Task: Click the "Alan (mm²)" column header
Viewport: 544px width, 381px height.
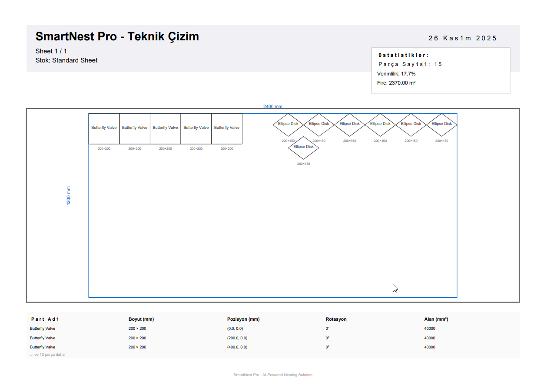Action: coord(436,319)
